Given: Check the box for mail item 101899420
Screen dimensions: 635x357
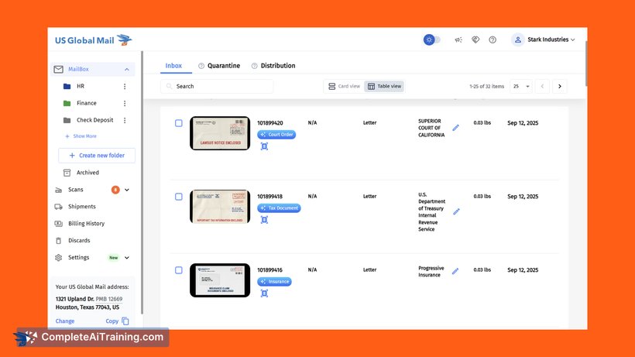Looking at the screenshot, I should (x=179, y=123).
